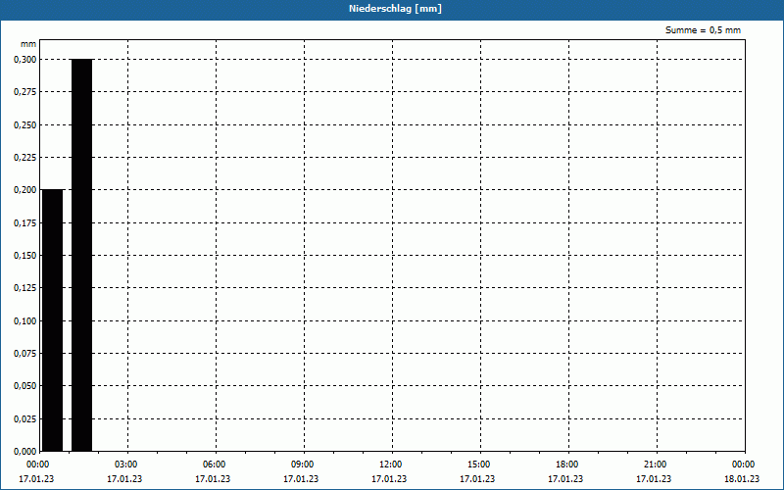Click the 0,225 y-axis value
Image resolution: width=784 pixels, height=490 pixels.
coord(25,158)
